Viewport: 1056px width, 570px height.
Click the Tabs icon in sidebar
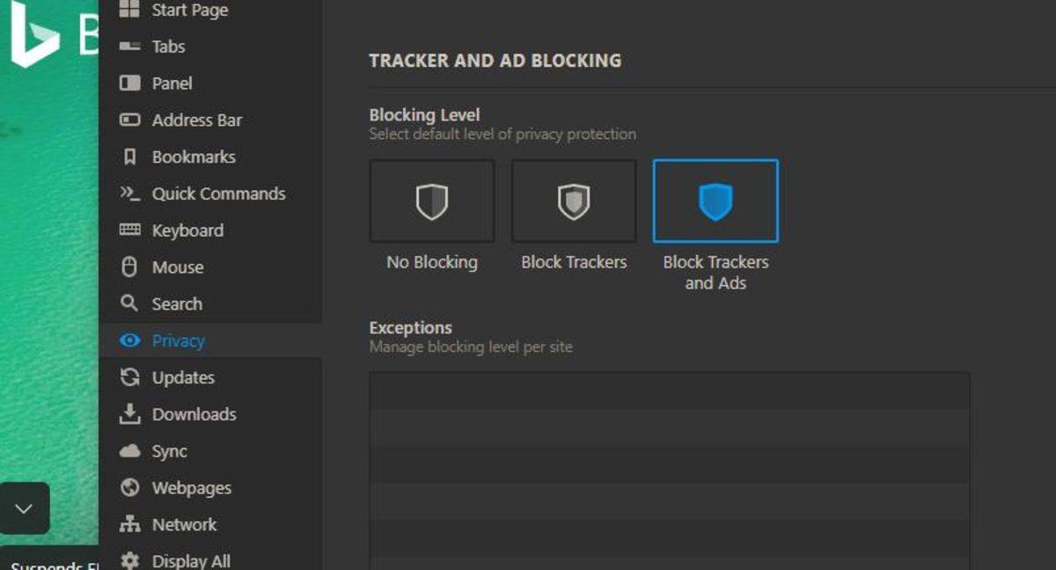click(x=130, y=47)
